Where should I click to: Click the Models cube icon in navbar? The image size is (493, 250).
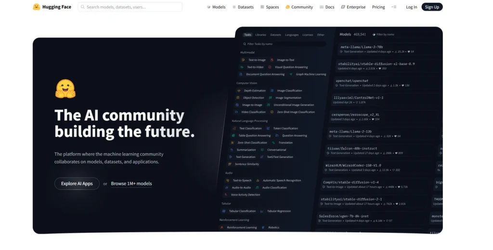tap(208, 7)
